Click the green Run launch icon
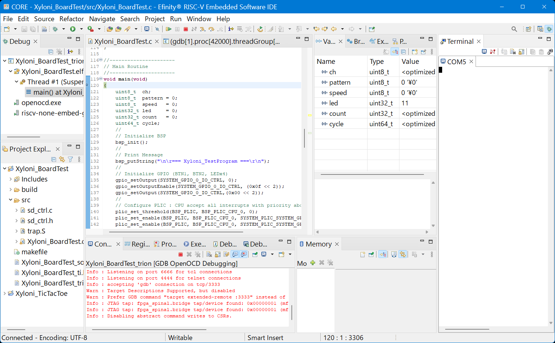The height and width of the screenshot is (343, 555). (x=73, y=29)
